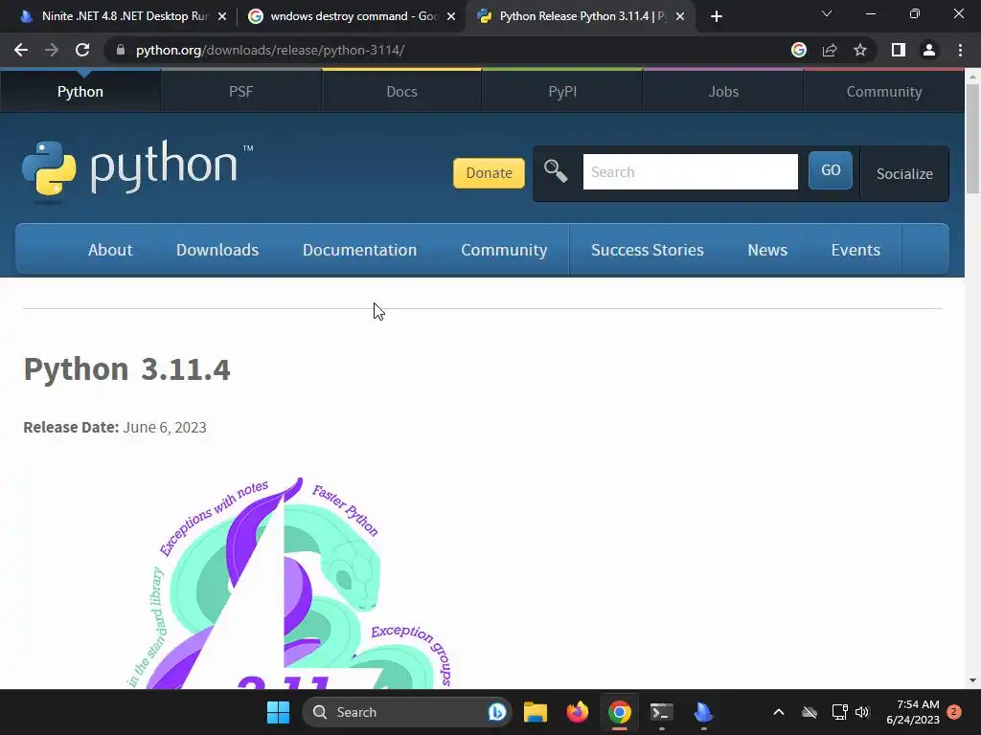Open the Chrome profile icon

[x=929, y=50]
